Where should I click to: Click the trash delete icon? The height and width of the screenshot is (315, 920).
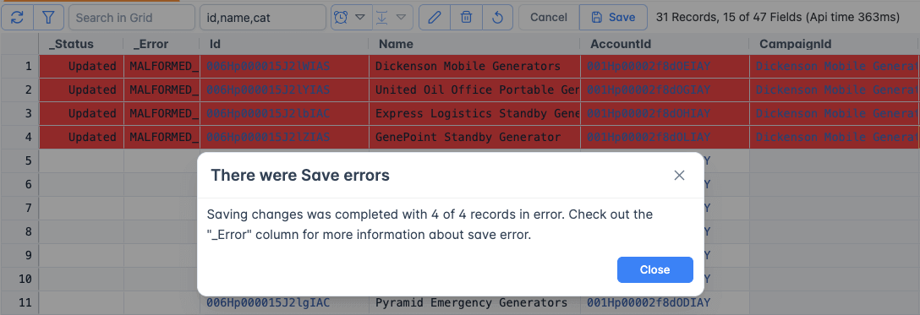pyautogui.click(x=466, y=18)
